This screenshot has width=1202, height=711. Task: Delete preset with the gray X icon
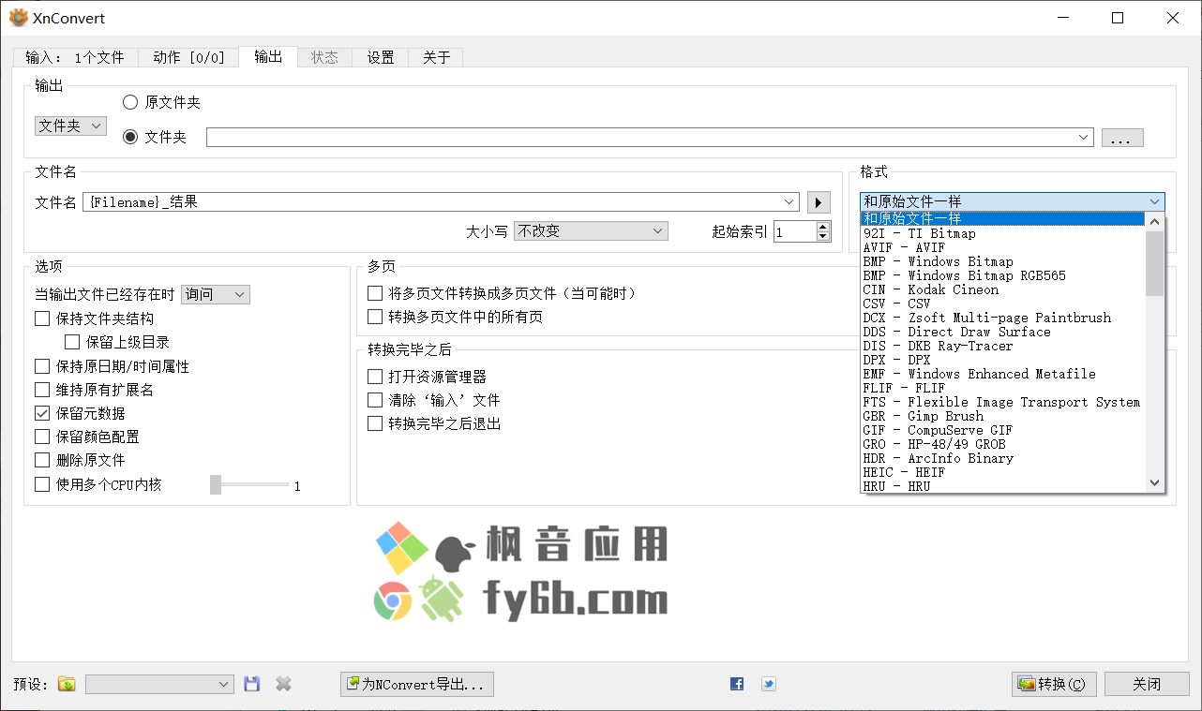click(283, 684)
